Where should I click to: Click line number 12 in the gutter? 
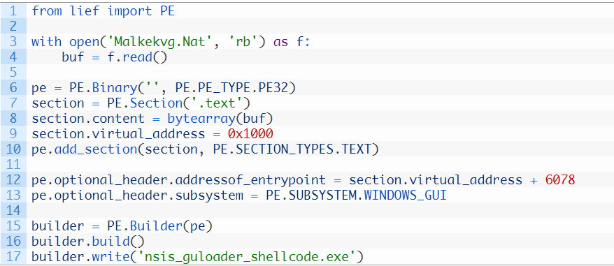13,180
